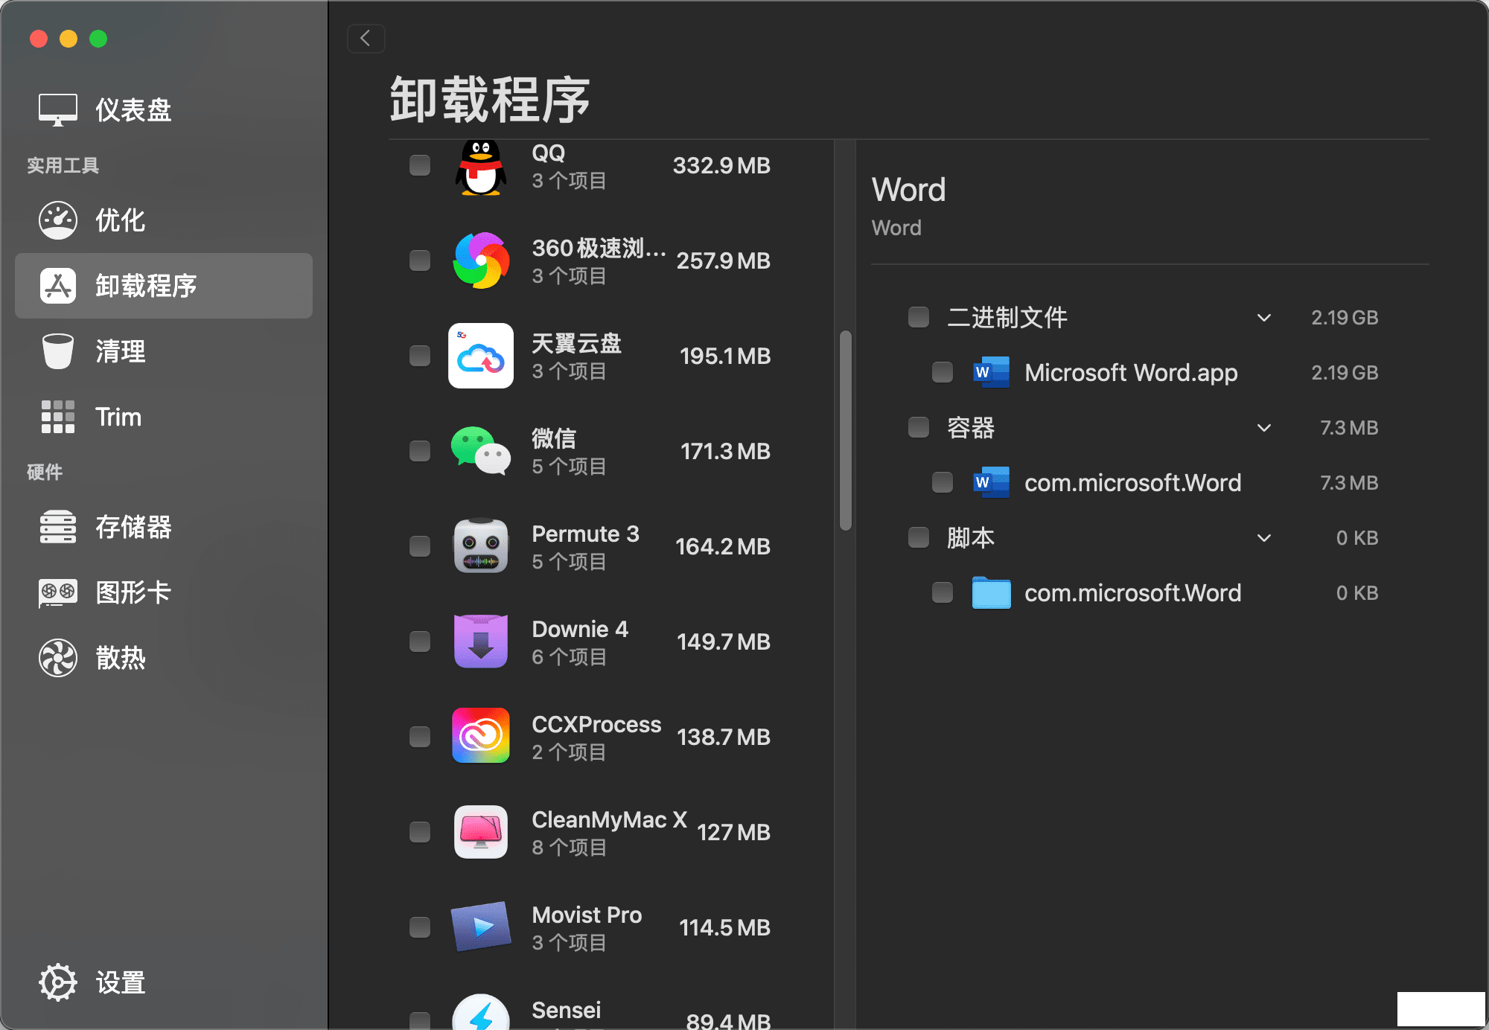Check the 脚本 group checkbox
This screenshot has width=1489, height=1030.
point(919,537)
